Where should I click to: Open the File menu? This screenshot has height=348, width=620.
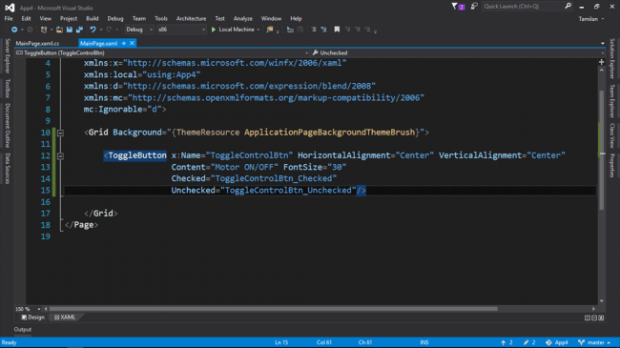pos(9,18)
